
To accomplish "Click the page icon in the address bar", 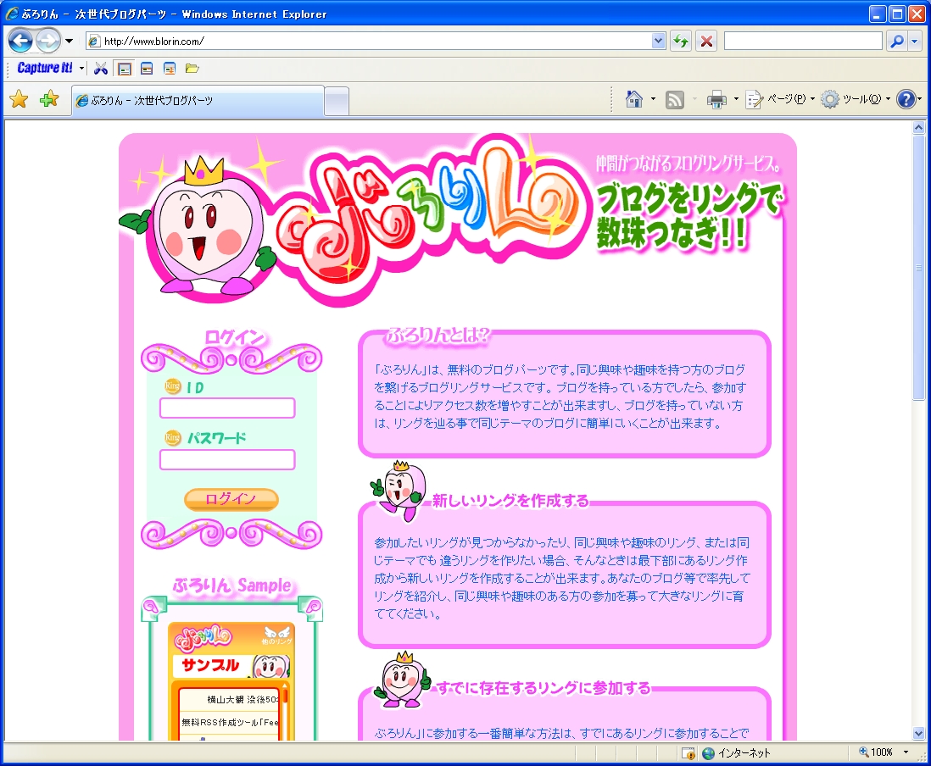I will [x=94, y=41].
